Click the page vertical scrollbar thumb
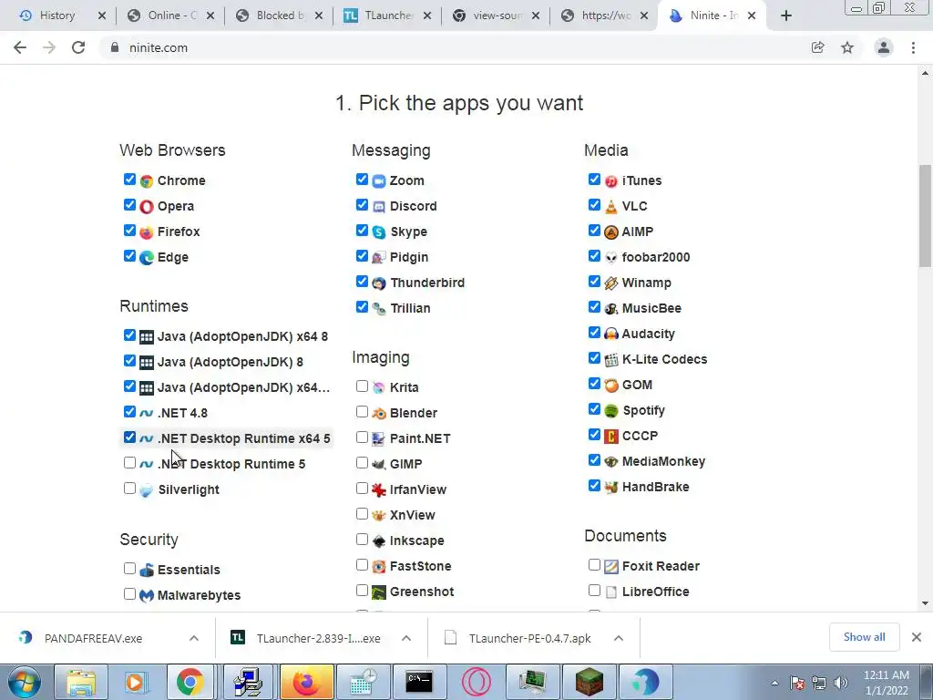933x700 pixels. coord(925,216)
